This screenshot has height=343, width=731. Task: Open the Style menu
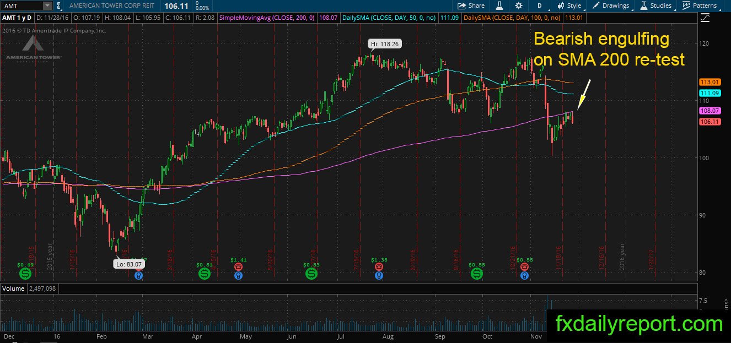(x=569, y=6)
